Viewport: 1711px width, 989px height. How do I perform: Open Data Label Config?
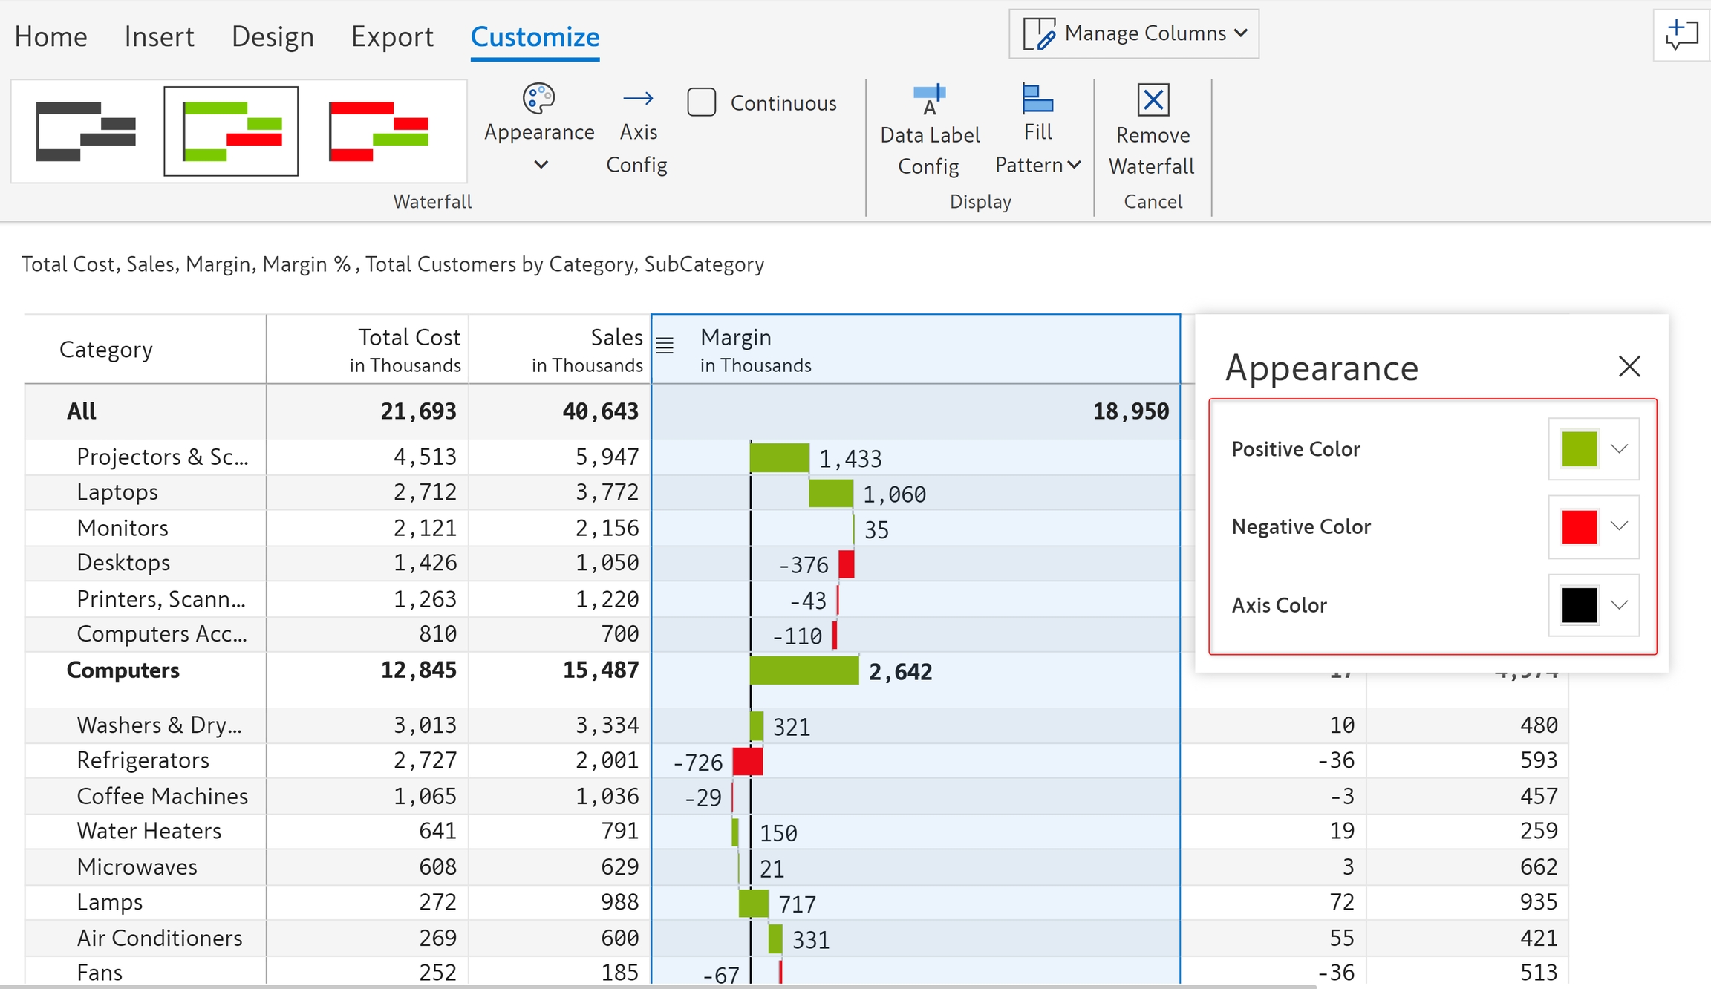929,100
